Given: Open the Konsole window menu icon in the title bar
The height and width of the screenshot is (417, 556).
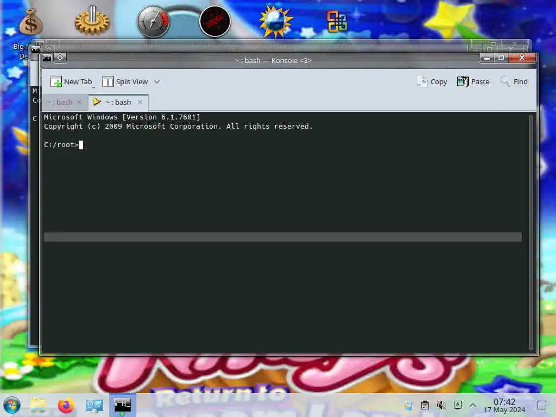Looking at the screenshot, I should [47, 58].
